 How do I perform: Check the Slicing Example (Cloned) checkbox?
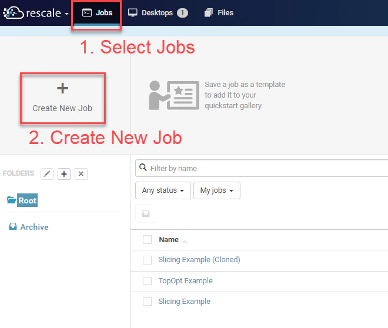147,260
